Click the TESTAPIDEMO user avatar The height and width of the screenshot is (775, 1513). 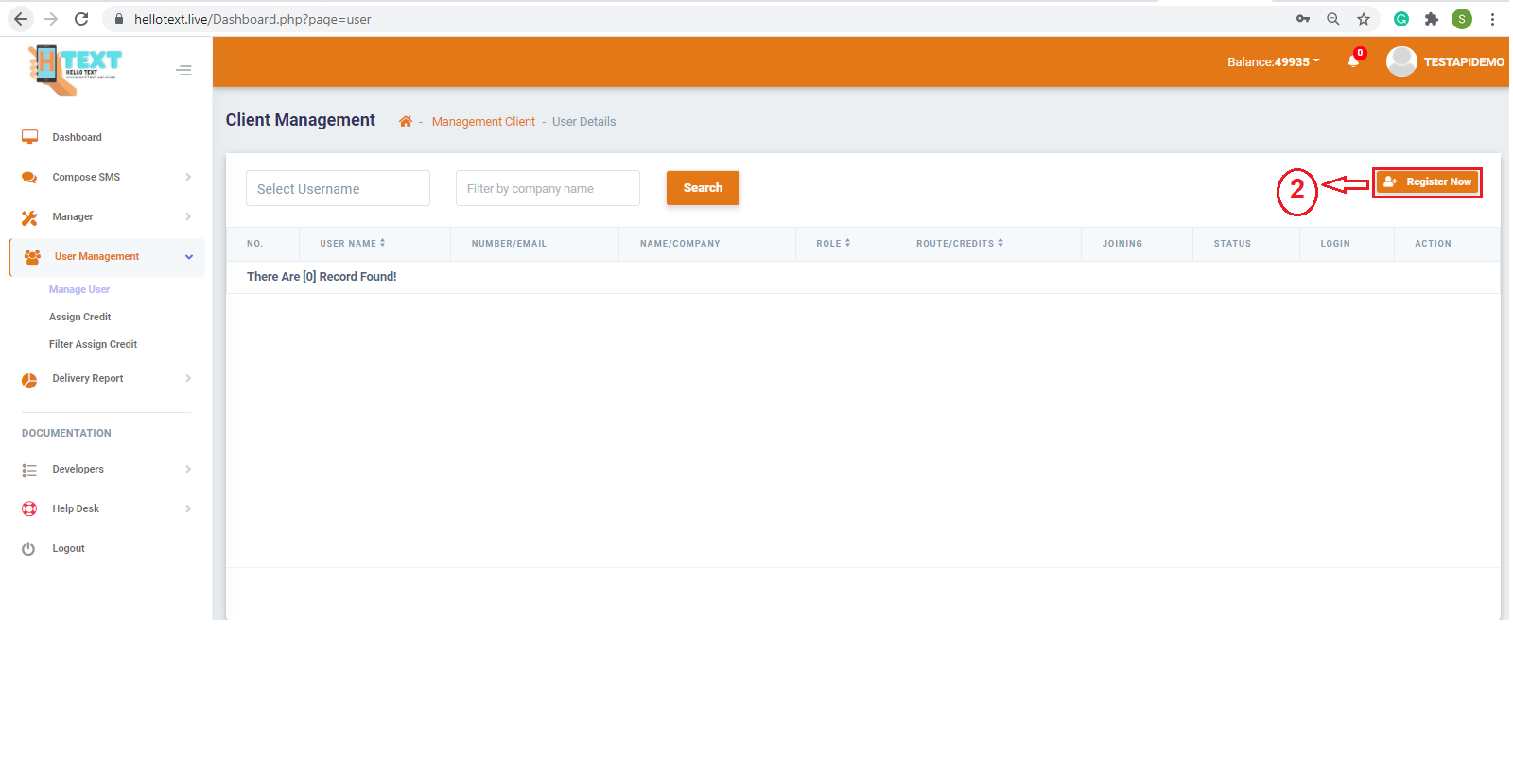1400,61
